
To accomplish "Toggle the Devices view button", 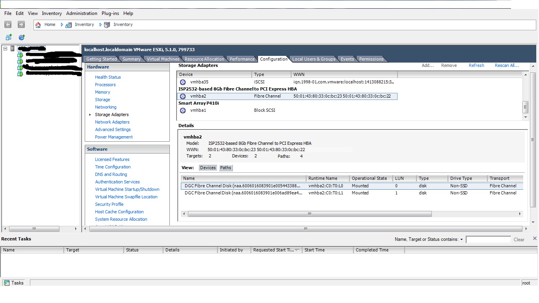I will pos(208,168).
